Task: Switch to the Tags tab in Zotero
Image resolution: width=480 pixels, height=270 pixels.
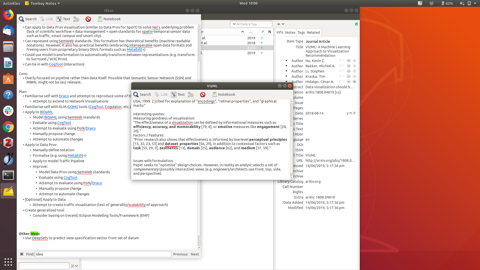Action: click(x=301, y=32)
